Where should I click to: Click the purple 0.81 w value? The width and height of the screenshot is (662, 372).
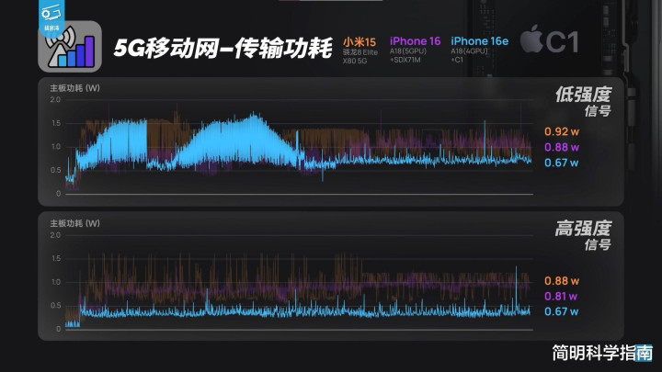pos(561,297)
